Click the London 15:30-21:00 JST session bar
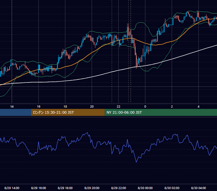This screenshot has height=191, width=217. pyautogui.click(x=68, y=112)
